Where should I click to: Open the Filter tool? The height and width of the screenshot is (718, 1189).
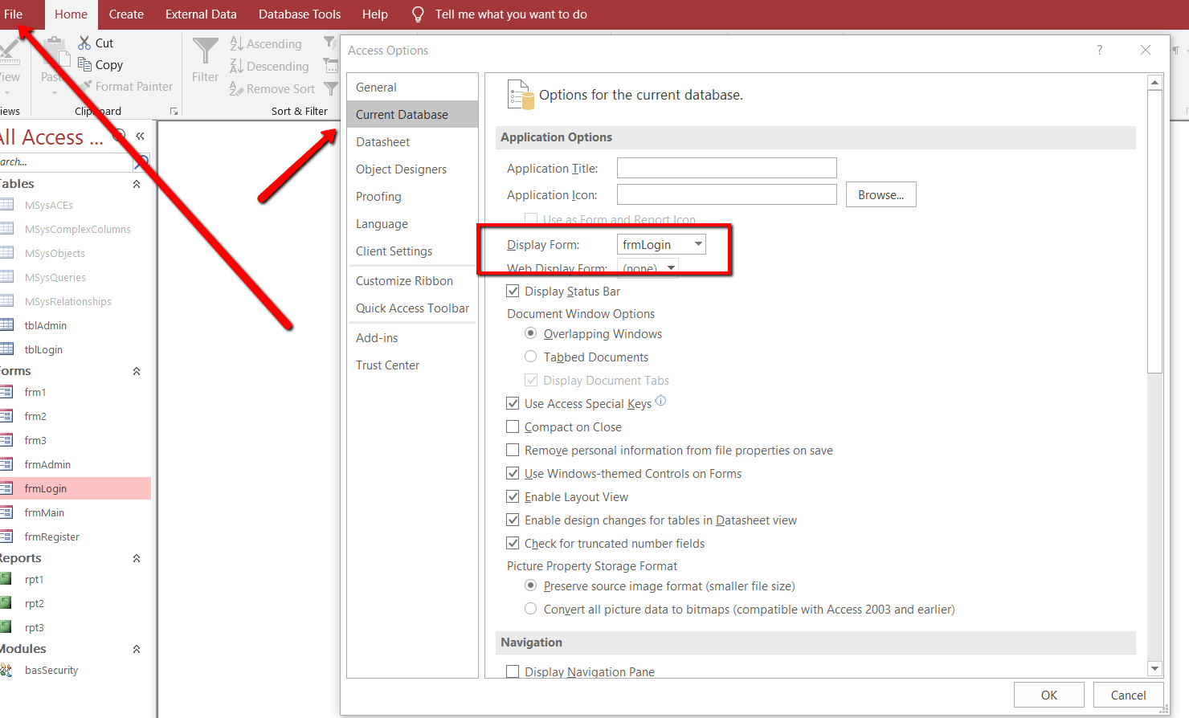205,62
